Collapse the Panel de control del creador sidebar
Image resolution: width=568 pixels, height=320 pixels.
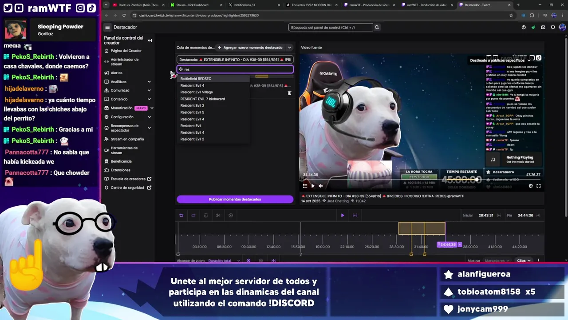coord(150,40)
